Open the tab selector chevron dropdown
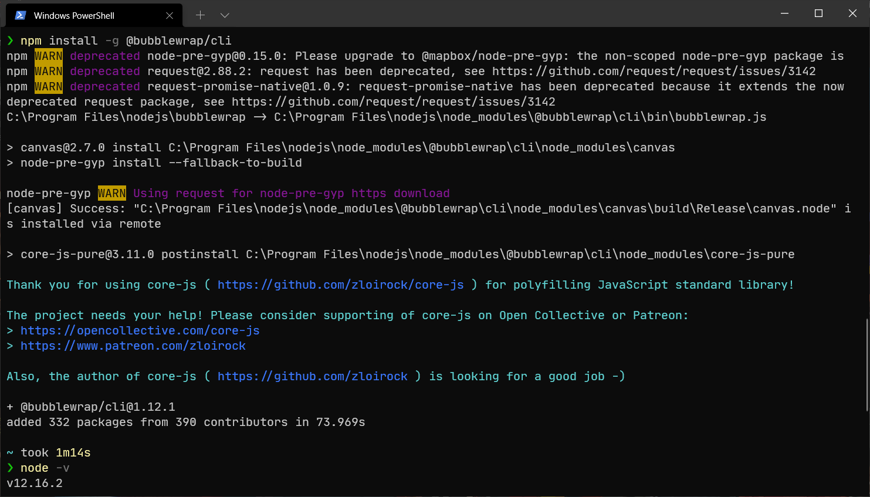 pos(225,15)
